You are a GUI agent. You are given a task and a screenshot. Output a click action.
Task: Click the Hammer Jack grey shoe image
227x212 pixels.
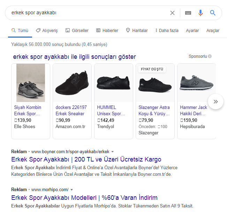[196, 83]
